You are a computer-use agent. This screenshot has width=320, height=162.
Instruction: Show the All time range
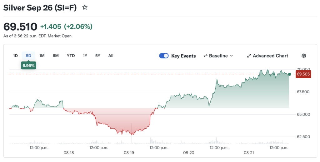[x=111, y=56]
